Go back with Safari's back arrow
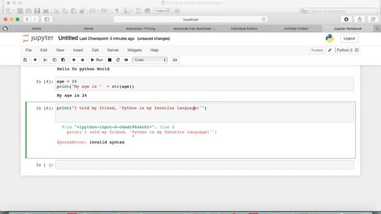 click(27, 20)
